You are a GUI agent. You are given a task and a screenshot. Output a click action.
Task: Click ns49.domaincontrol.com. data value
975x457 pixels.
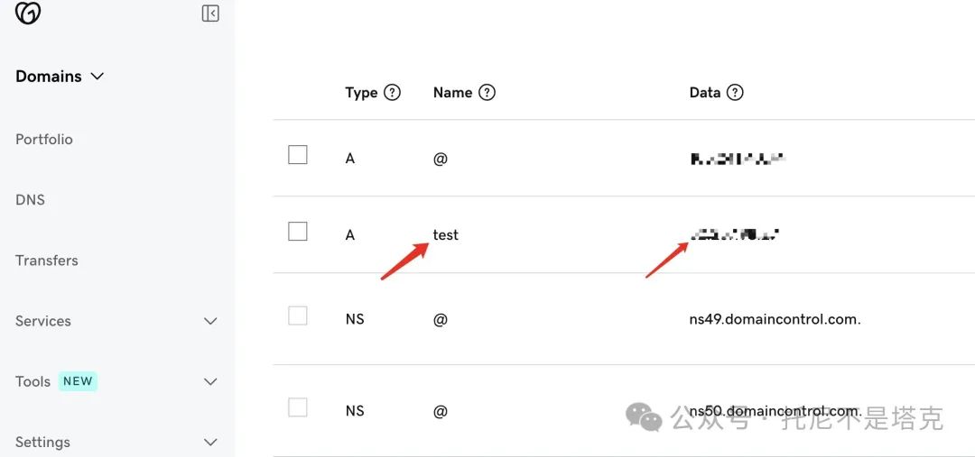pyautogui.click(x=775, y=319)
